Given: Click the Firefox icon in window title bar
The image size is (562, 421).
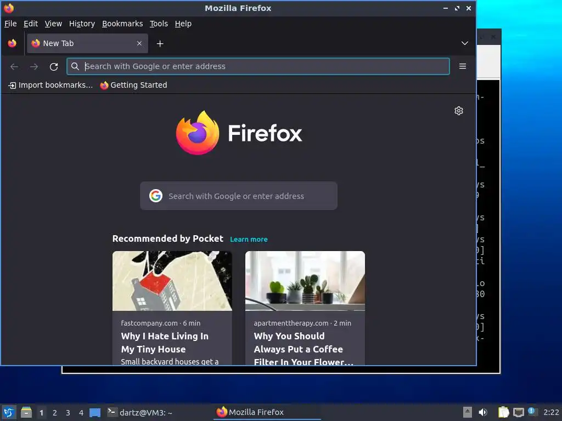Looking at the screenshot, I should tap(9, 8).
